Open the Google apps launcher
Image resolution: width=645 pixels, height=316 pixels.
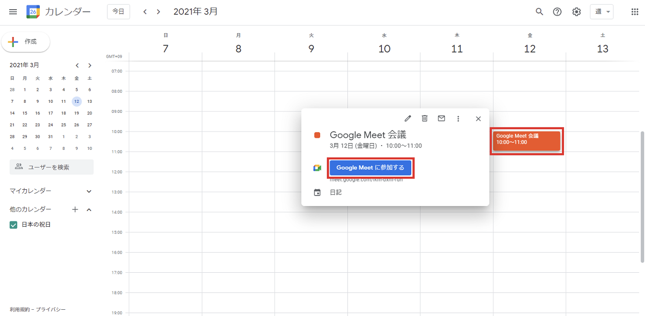(x=634, y=12)
